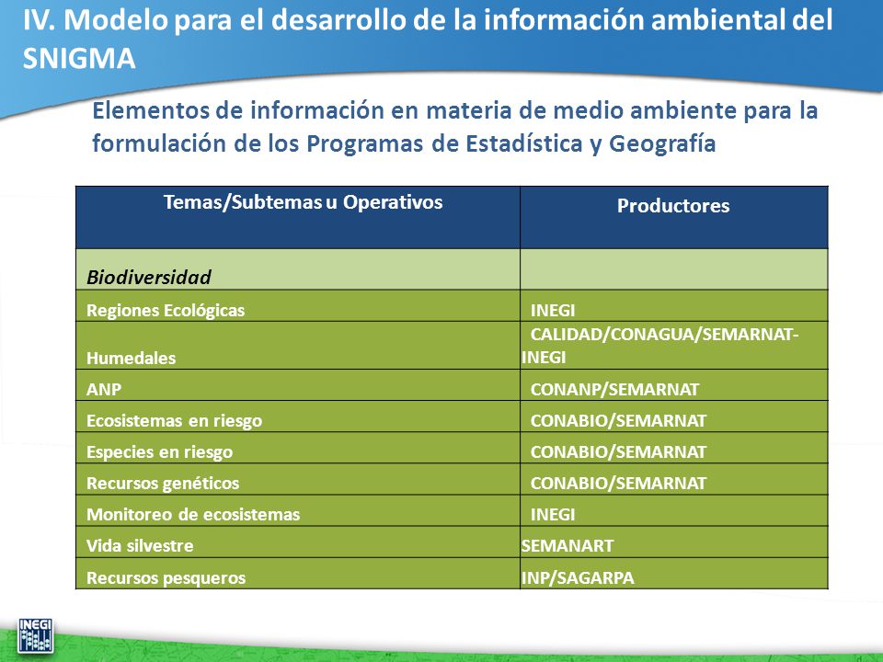
Task: Select the 'Ecosistemas en riesgo' cell
Action: tap(298, 417)
